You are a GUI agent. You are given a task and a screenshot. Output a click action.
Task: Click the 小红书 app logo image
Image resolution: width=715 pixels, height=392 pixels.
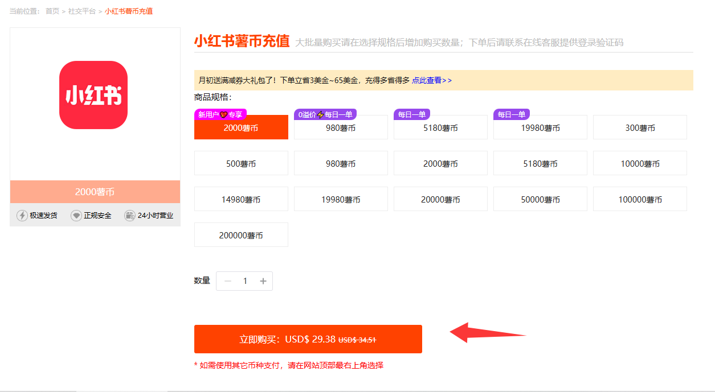pyautogui.click(x=93, y=95)
